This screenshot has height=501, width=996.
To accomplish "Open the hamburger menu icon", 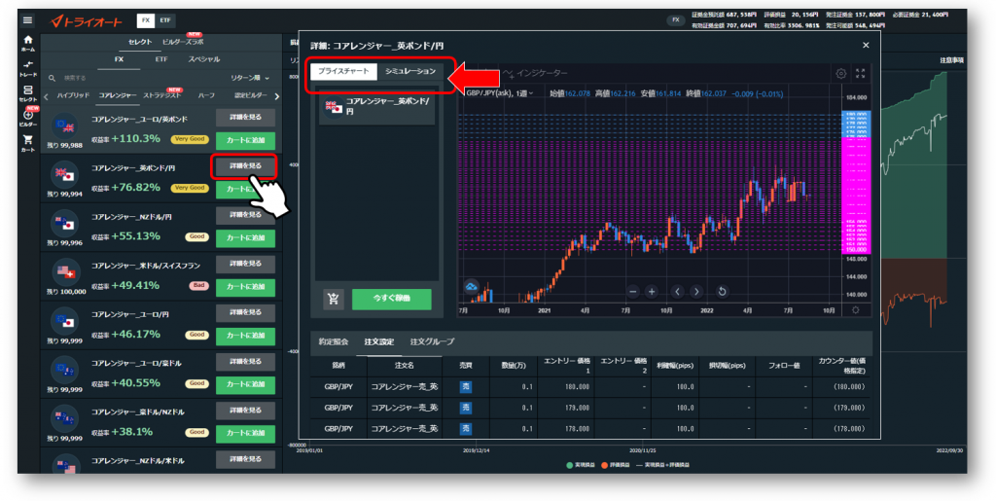I will 27,19.
